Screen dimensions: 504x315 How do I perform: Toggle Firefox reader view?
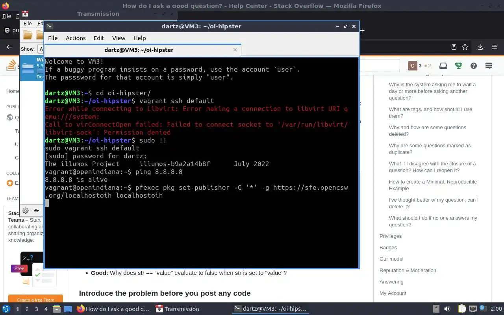[454, 47]
